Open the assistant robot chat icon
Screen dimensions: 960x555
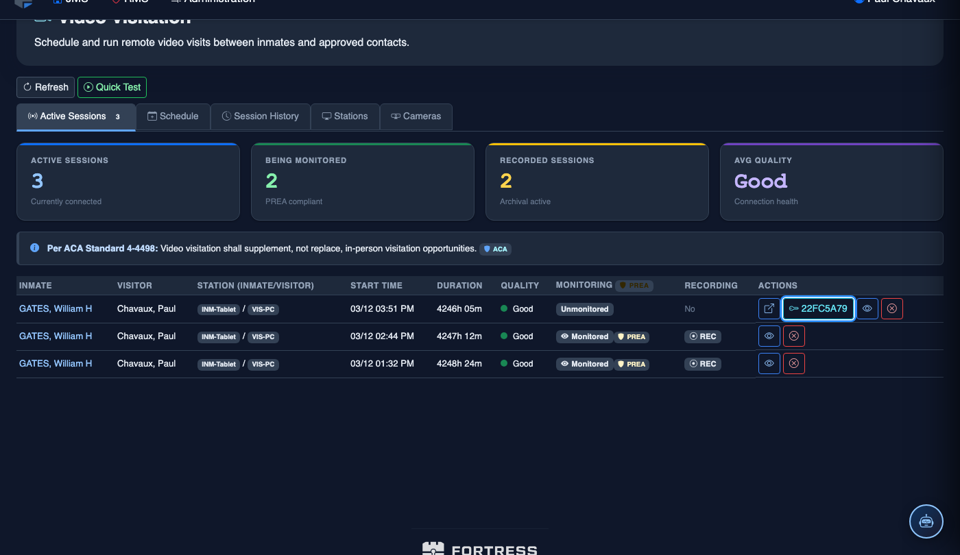[x=926, y=521]
